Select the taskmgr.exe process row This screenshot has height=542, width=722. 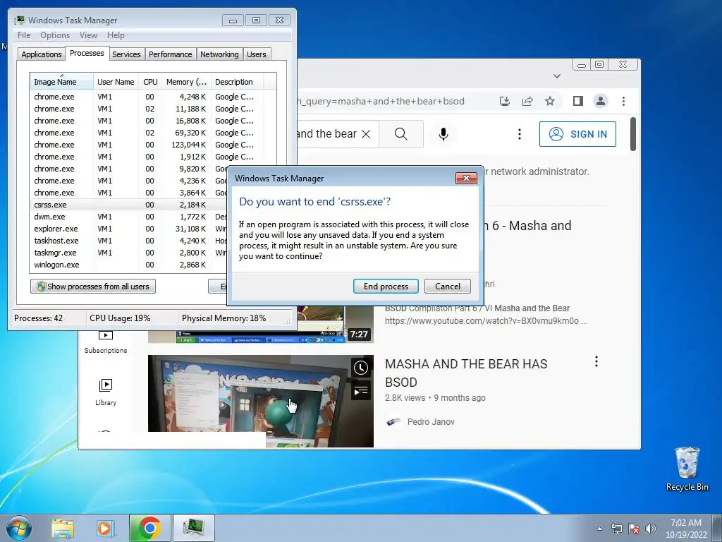pyautogui.click(x=129, y=253)
